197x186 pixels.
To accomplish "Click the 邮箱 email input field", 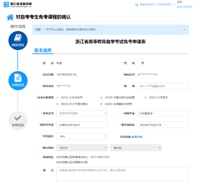I will point(163,86).
